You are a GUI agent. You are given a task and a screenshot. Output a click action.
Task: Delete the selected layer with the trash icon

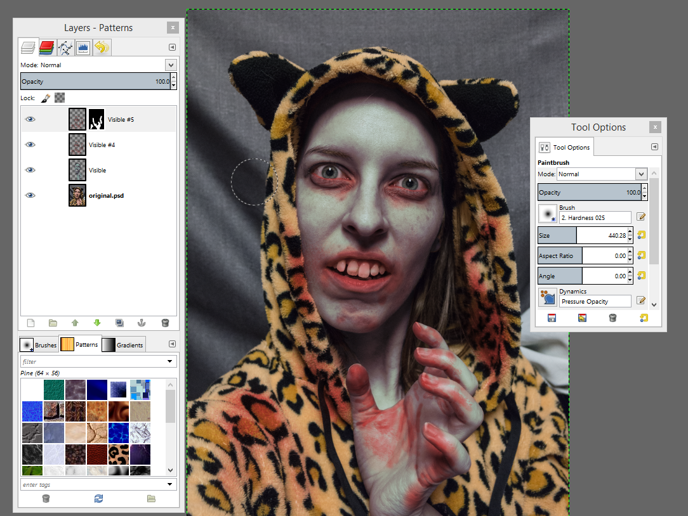165,323
